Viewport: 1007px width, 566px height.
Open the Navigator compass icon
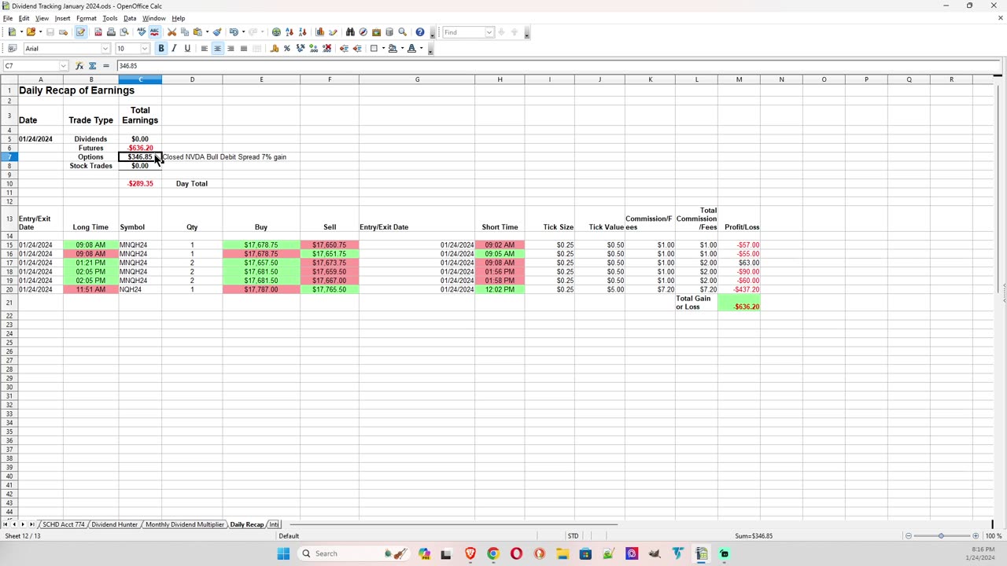[363, 32]
